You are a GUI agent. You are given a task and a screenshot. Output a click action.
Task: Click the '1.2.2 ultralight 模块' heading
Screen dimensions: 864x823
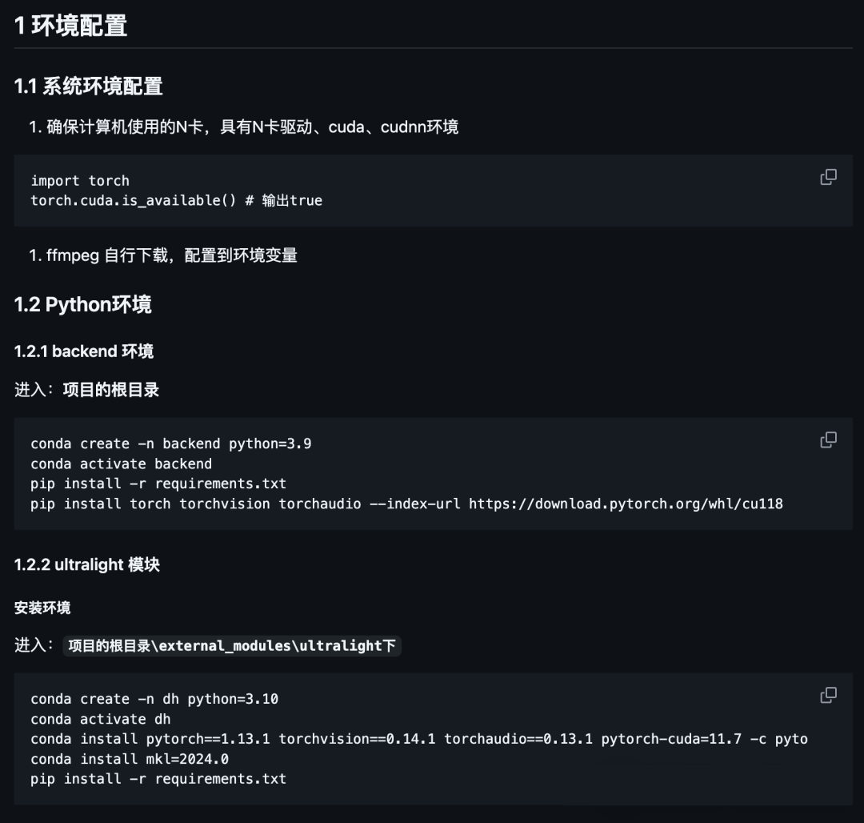coord(87,564)
